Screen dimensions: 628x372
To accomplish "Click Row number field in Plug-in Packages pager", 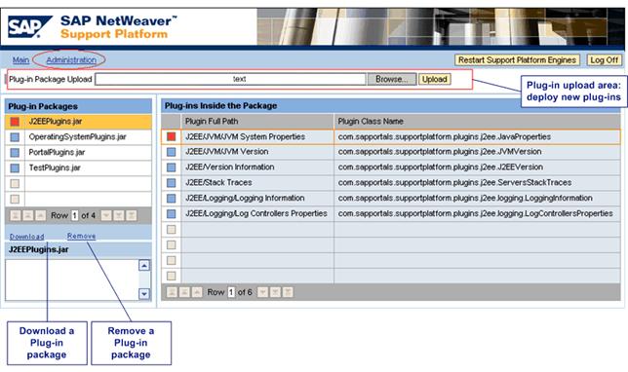I will click(x=74, y=215).
